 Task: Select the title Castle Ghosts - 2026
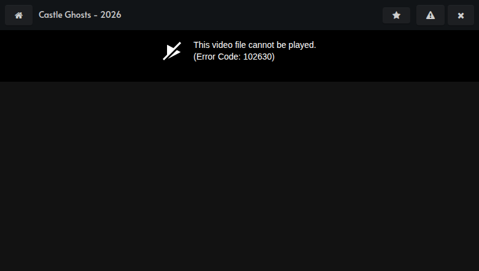coord(80,15)
